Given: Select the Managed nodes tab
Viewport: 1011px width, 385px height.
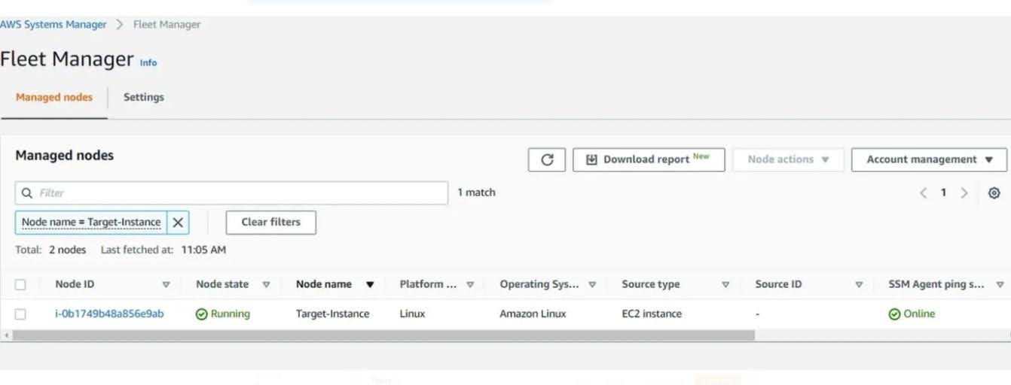Looking at the screenshot, I should tap(54, 97).
